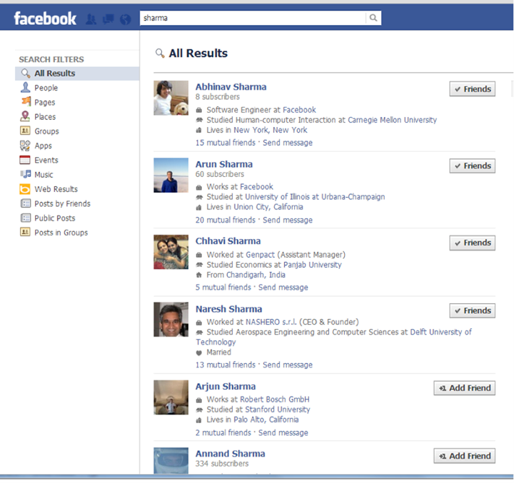Click the Pages flag icon
Viewport: 514px width, 483px height.
click(x=26, y=101)
